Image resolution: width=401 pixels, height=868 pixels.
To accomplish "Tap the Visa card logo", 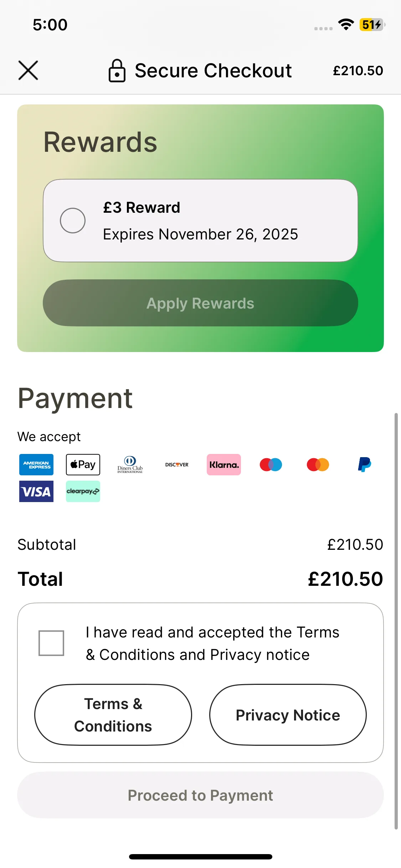I will 36,491.
